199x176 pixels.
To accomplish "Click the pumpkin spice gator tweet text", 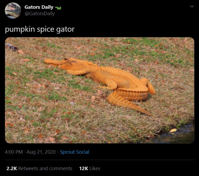I will 40,29.
